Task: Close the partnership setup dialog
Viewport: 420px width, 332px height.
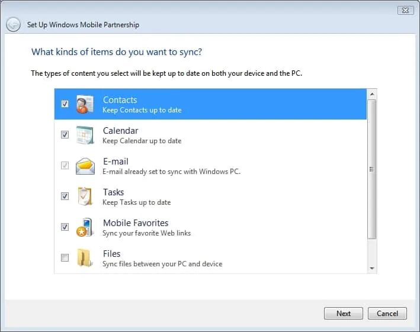Action: [406, 11]
